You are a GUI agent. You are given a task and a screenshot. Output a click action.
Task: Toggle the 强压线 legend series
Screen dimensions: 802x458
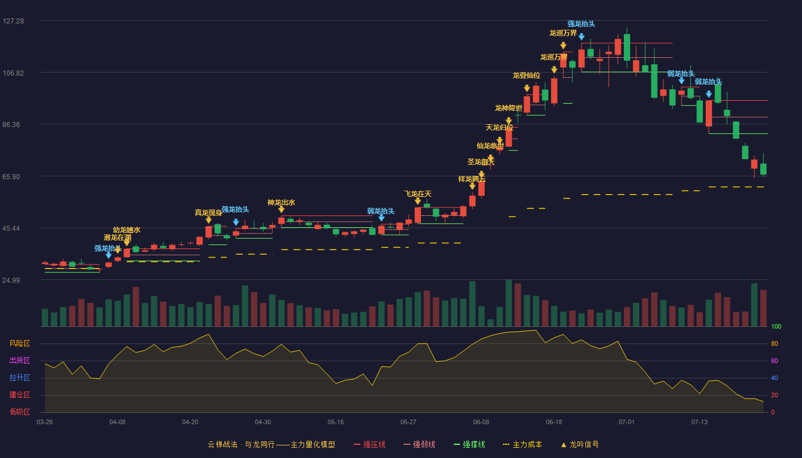[369, 444]
